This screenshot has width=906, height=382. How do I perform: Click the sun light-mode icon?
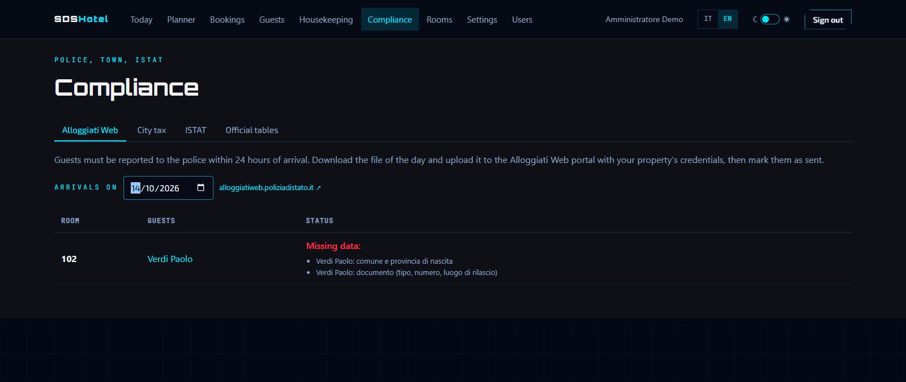(x=787, y=19)
